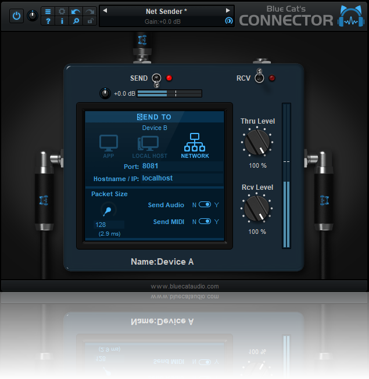
Task: Click the packet size value 128
Action: click(109, 225)
